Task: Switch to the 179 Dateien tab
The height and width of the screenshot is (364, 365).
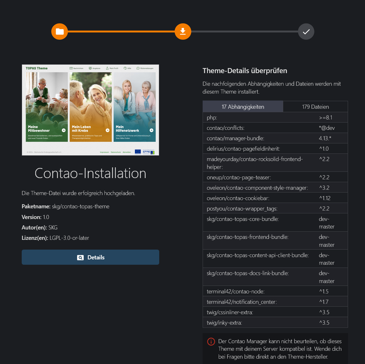Action: tap(315, 107)
